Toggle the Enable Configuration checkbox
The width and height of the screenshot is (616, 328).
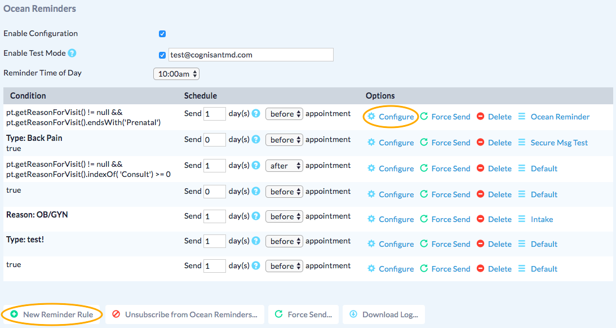(x=162, y=34)
